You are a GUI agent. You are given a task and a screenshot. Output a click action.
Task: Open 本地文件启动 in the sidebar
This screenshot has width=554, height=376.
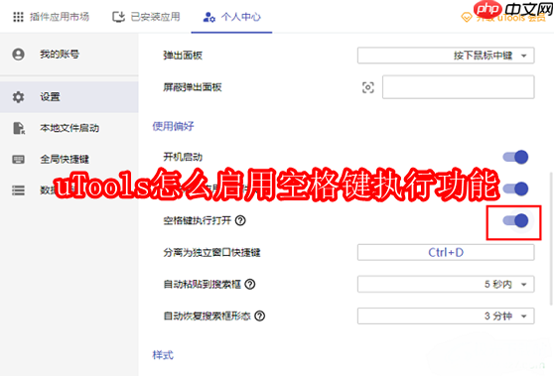[x=69, y=128]
